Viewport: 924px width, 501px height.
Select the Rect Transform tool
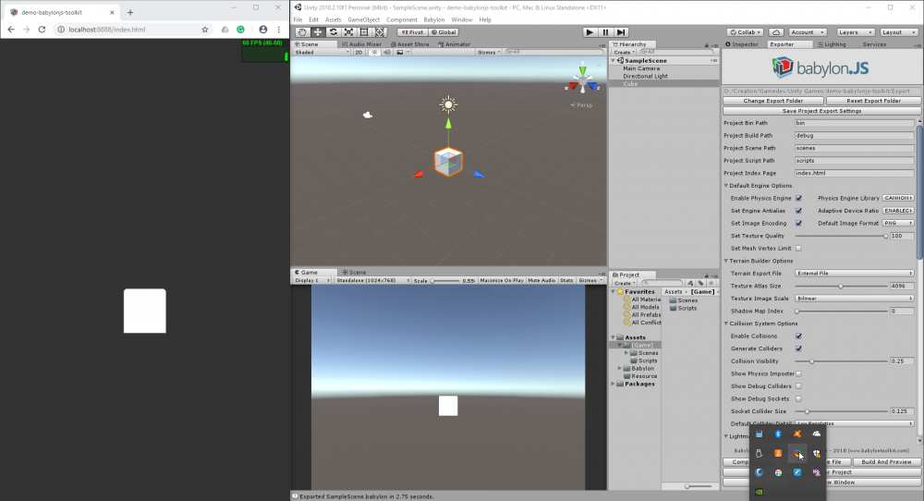[x=364, y=32]
